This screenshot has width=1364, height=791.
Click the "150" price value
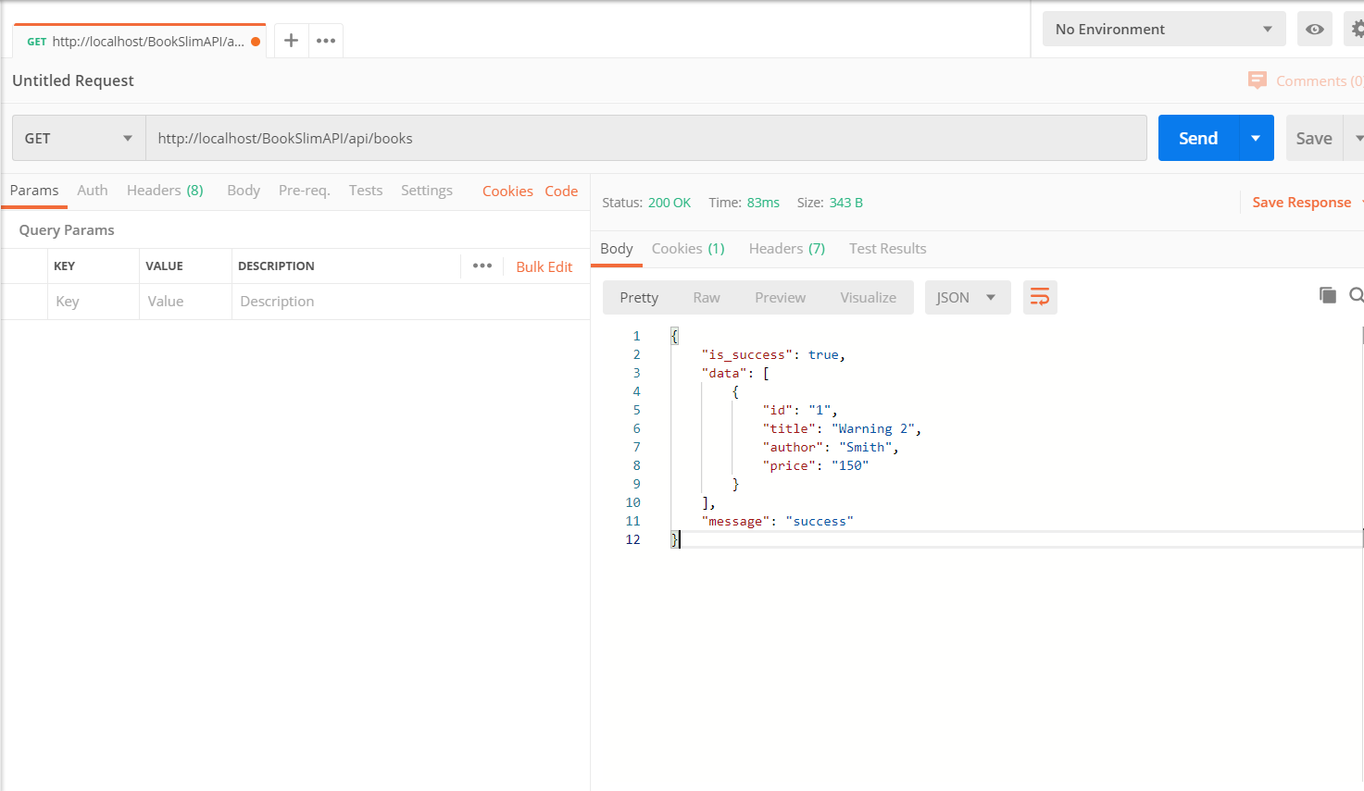pyautogui.click(x=850, y=465)
